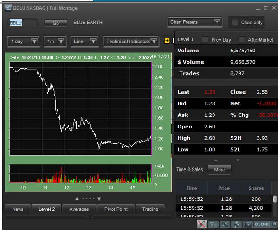Click the yellow plus icon beside Technical Indicators
278x230 pixels.
pyautogui.click(x=167, y=41)
